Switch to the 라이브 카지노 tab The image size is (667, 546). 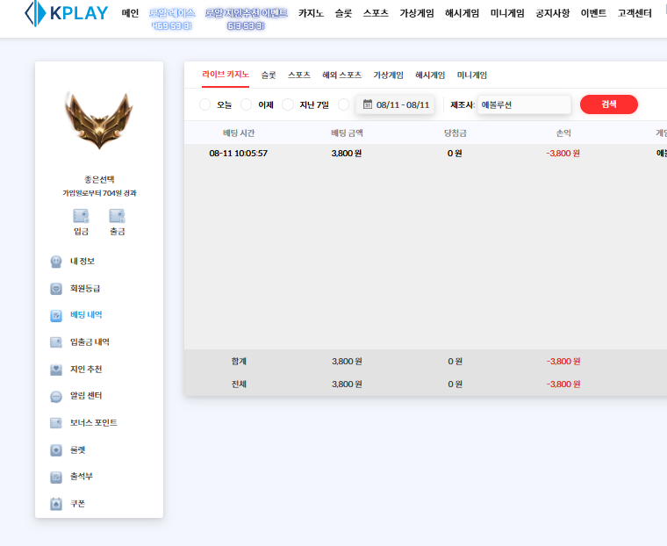coord(226,75)
